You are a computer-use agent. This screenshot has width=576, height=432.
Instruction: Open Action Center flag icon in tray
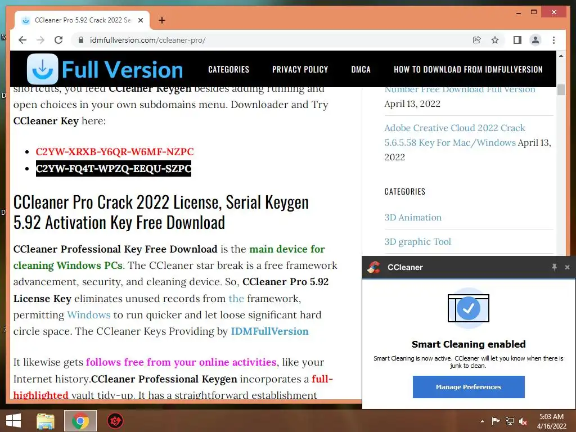[496, 421]
